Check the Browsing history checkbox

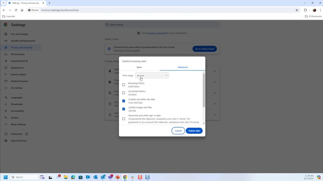tap(124, 85)
